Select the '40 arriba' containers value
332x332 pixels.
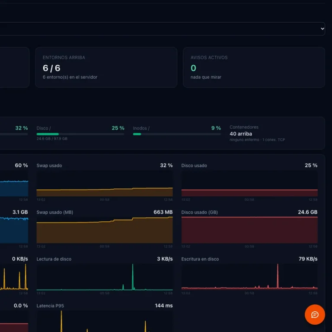pyautogui.click(x=241, y=134)
